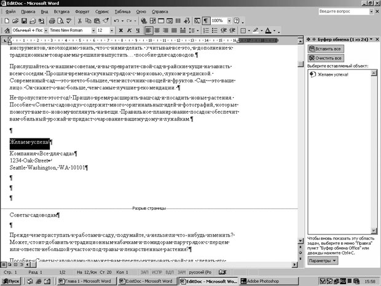This screenshot has height=286, width=381.
Task: Click the Print icon
Action: click(52, 21)
